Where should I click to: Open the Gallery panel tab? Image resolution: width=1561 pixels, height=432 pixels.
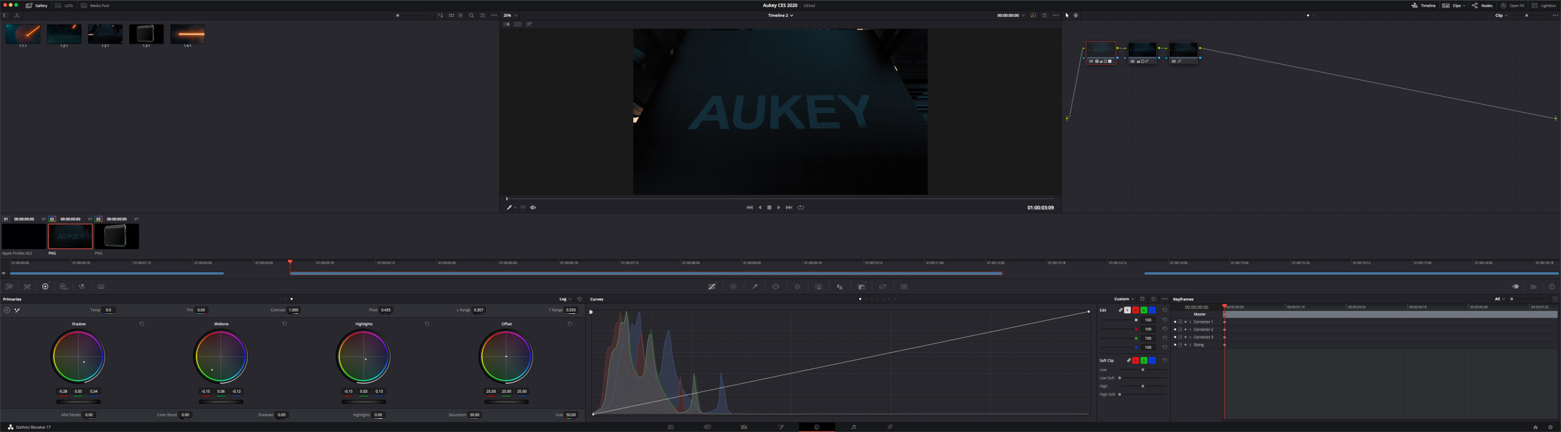36,6
